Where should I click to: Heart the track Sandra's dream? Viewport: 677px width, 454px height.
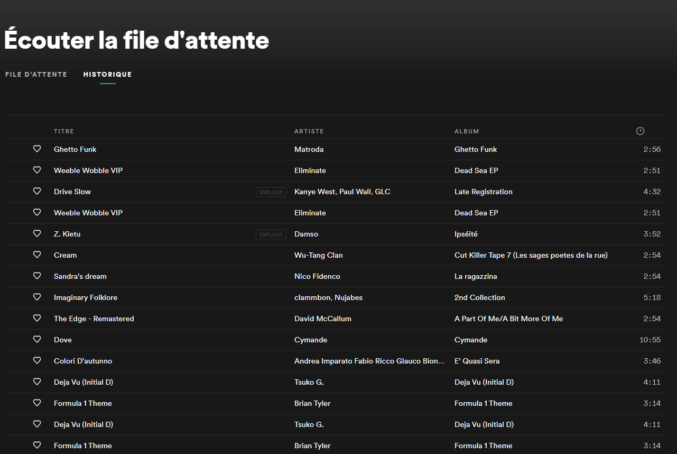[37, 276]
